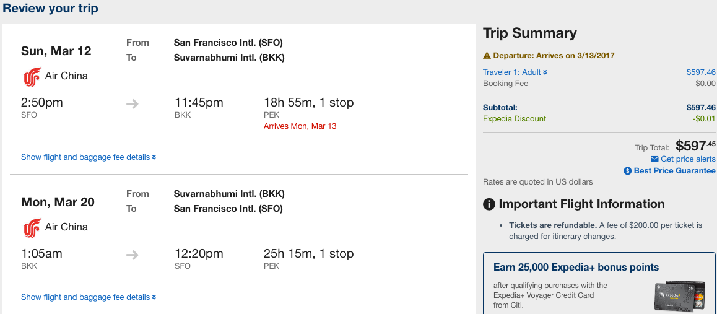Image resolution: width=717 pixels, height=314 pixels.
Task: Click the Trip Total price $597.45
Action: coord(695,147)
